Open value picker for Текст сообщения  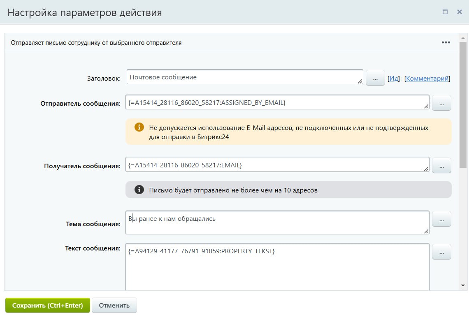tap(441, 252)
